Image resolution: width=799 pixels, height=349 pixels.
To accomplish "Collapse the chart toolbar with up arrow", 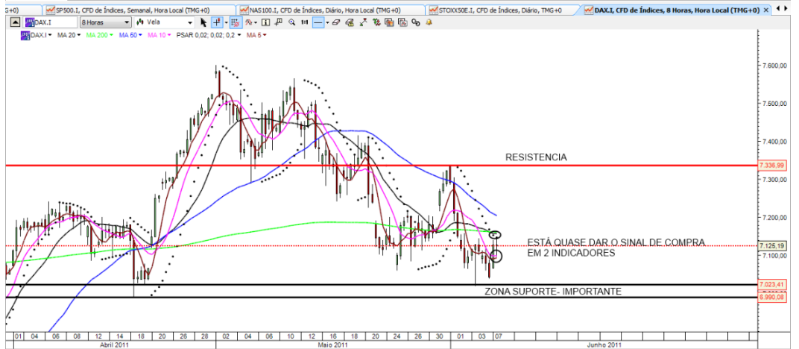I will point(15,22).
